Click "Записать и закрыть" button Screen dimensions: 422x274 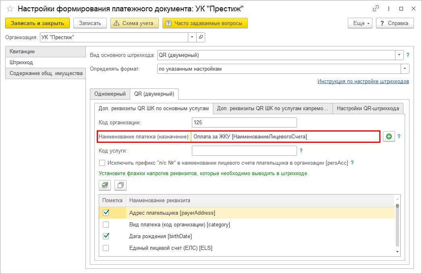click(37, 23)
